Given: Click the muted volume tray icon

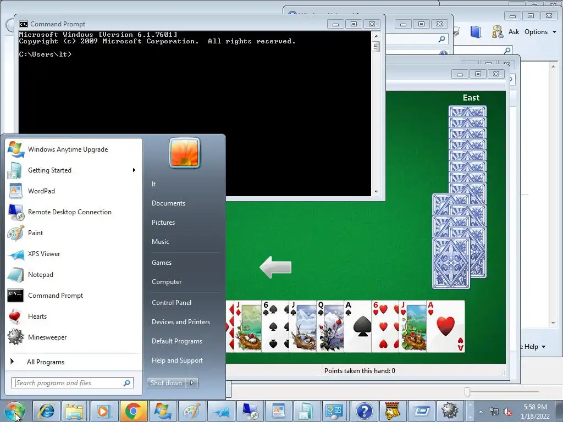Looking at the screenshot, I should tap(507, 412).
